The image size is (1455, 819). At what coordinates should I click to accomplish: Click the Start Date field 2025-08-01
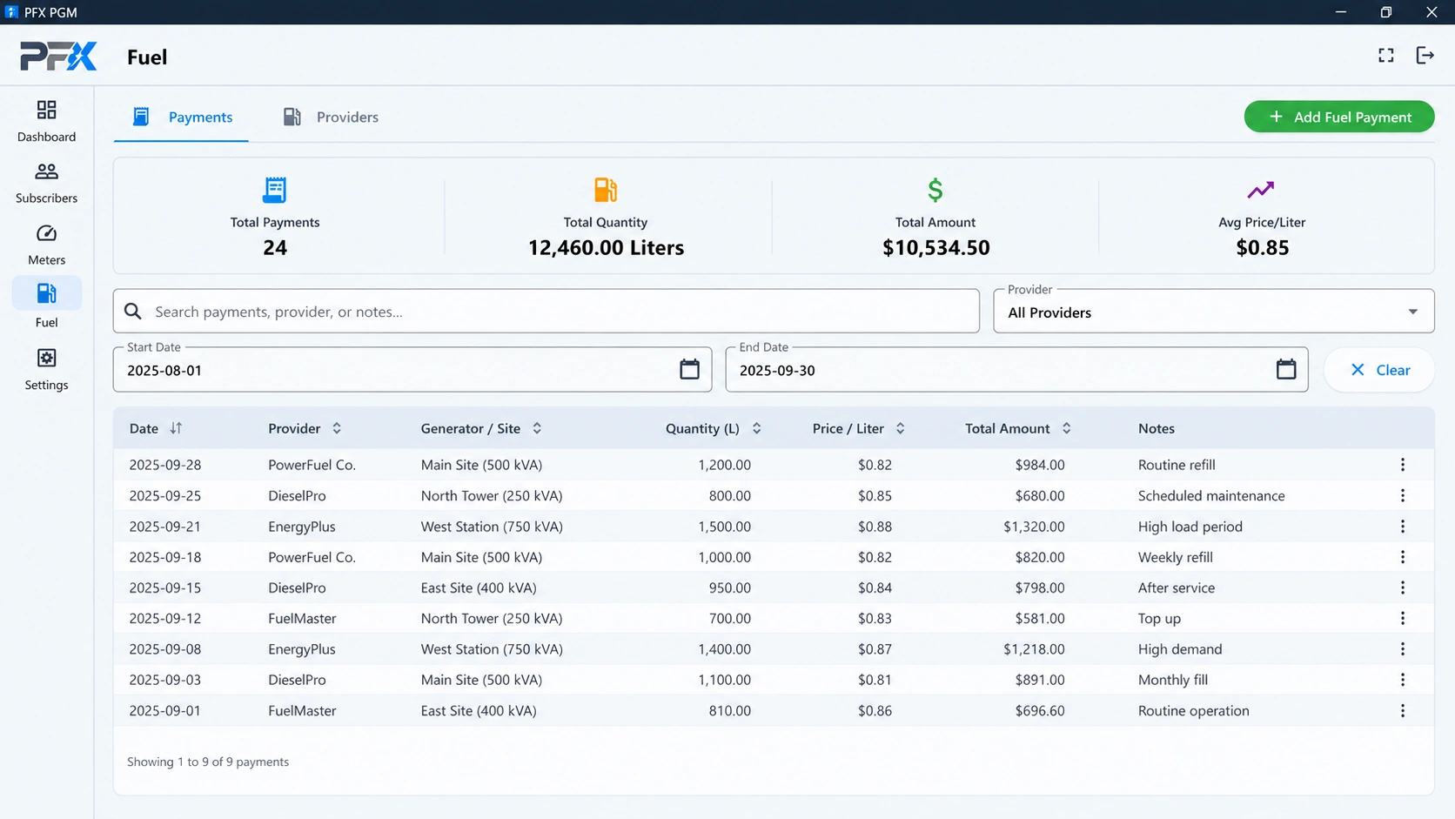click(x=412, y=369)
